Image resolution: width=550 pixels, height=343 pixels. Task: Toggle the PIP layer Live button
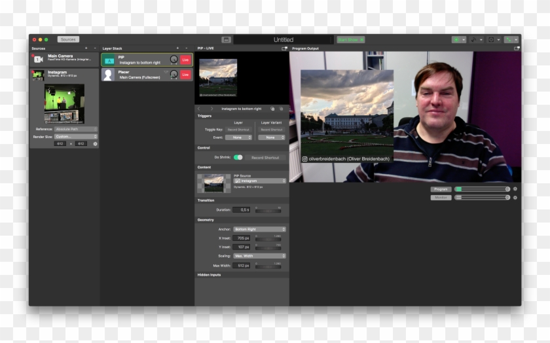(185, 60)
